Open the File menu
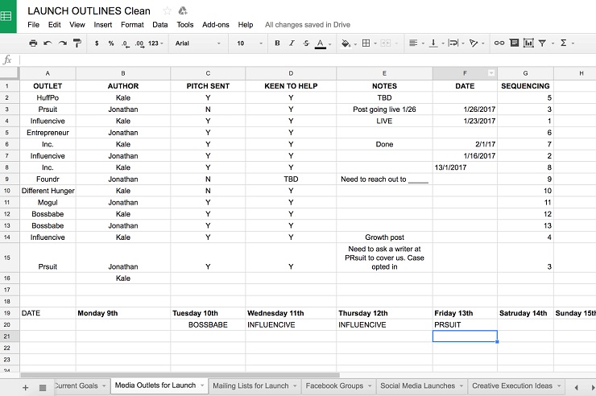This screenshot has width=596, height=396. click(34, 25)
